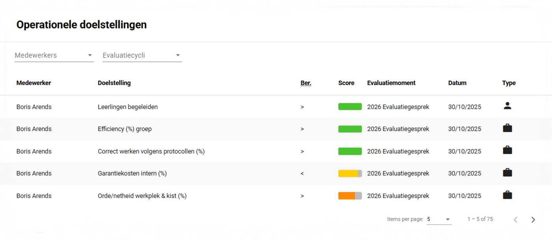The width and height of the screenshot is (552, 240).
Task: Click green score bar for Leerlingen begeleiden
Action: click(350, 107)
